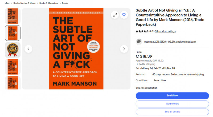Select the fourth book cover thumbnail

(x=13, y=67)
